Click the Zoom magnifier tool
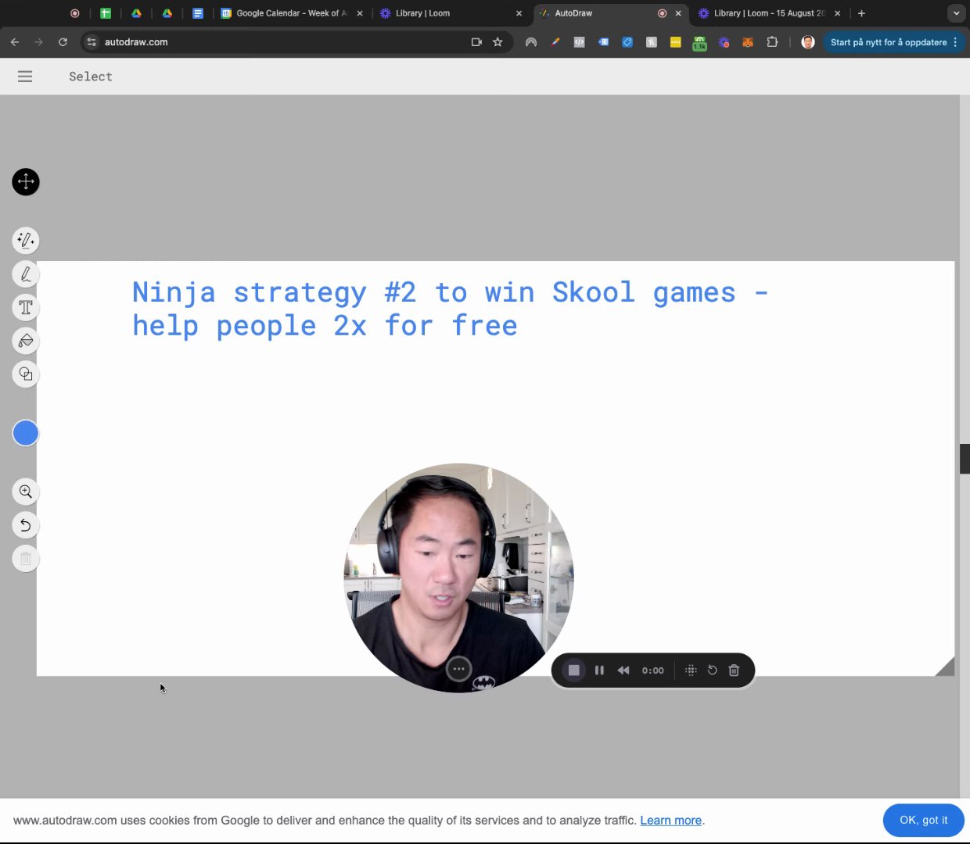Screen dimensions: 970x844 click(x=26, y=492)
